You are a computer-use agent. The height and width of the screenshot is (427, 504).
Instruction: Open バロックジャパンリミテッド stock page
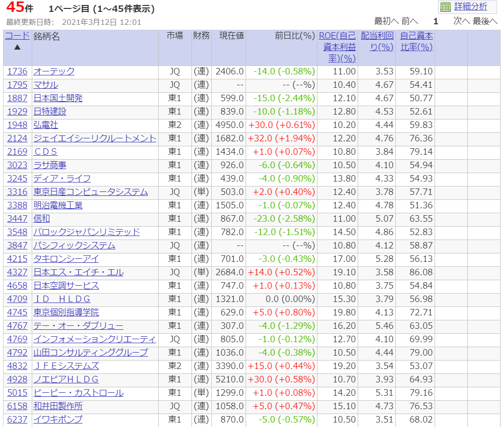(x=86, y=232)
